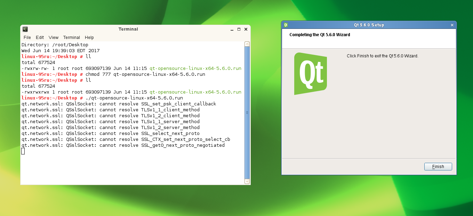This screenshot has width=473, height=216.
Task: Click the filename in the -rwxrw-rw- listing
Action: (x=195, y=69)
